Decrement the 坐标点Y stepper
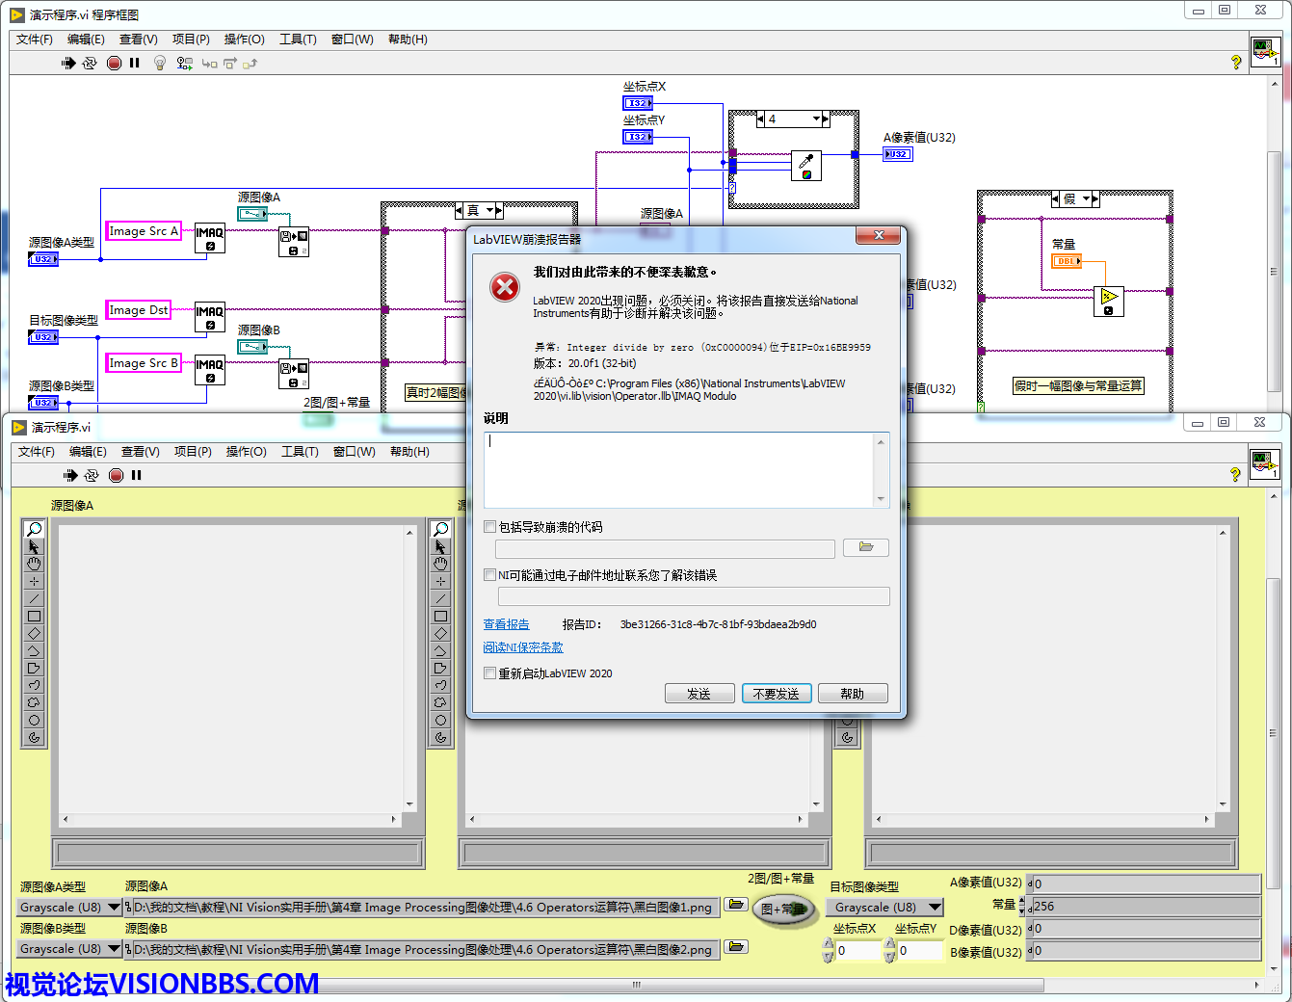This screenshot has width=1292, height=1002. coord(889,957)
